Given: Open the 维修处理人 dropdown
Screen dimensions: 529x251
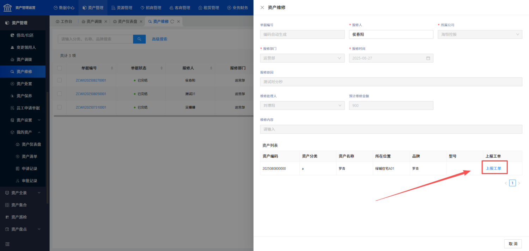Looking at the screenshot, I should click(x=302, y=105).
